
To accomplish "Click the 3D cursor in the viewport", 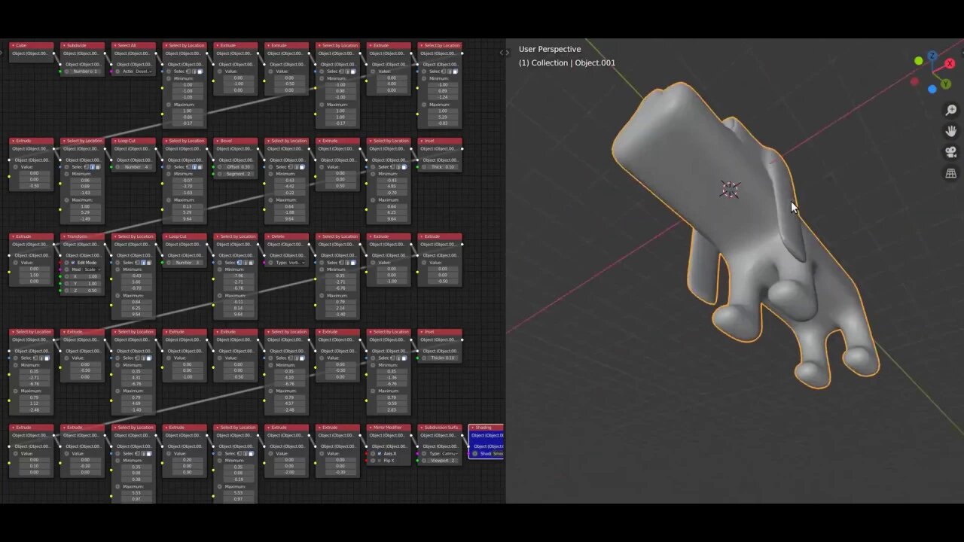I will (729, 189).
